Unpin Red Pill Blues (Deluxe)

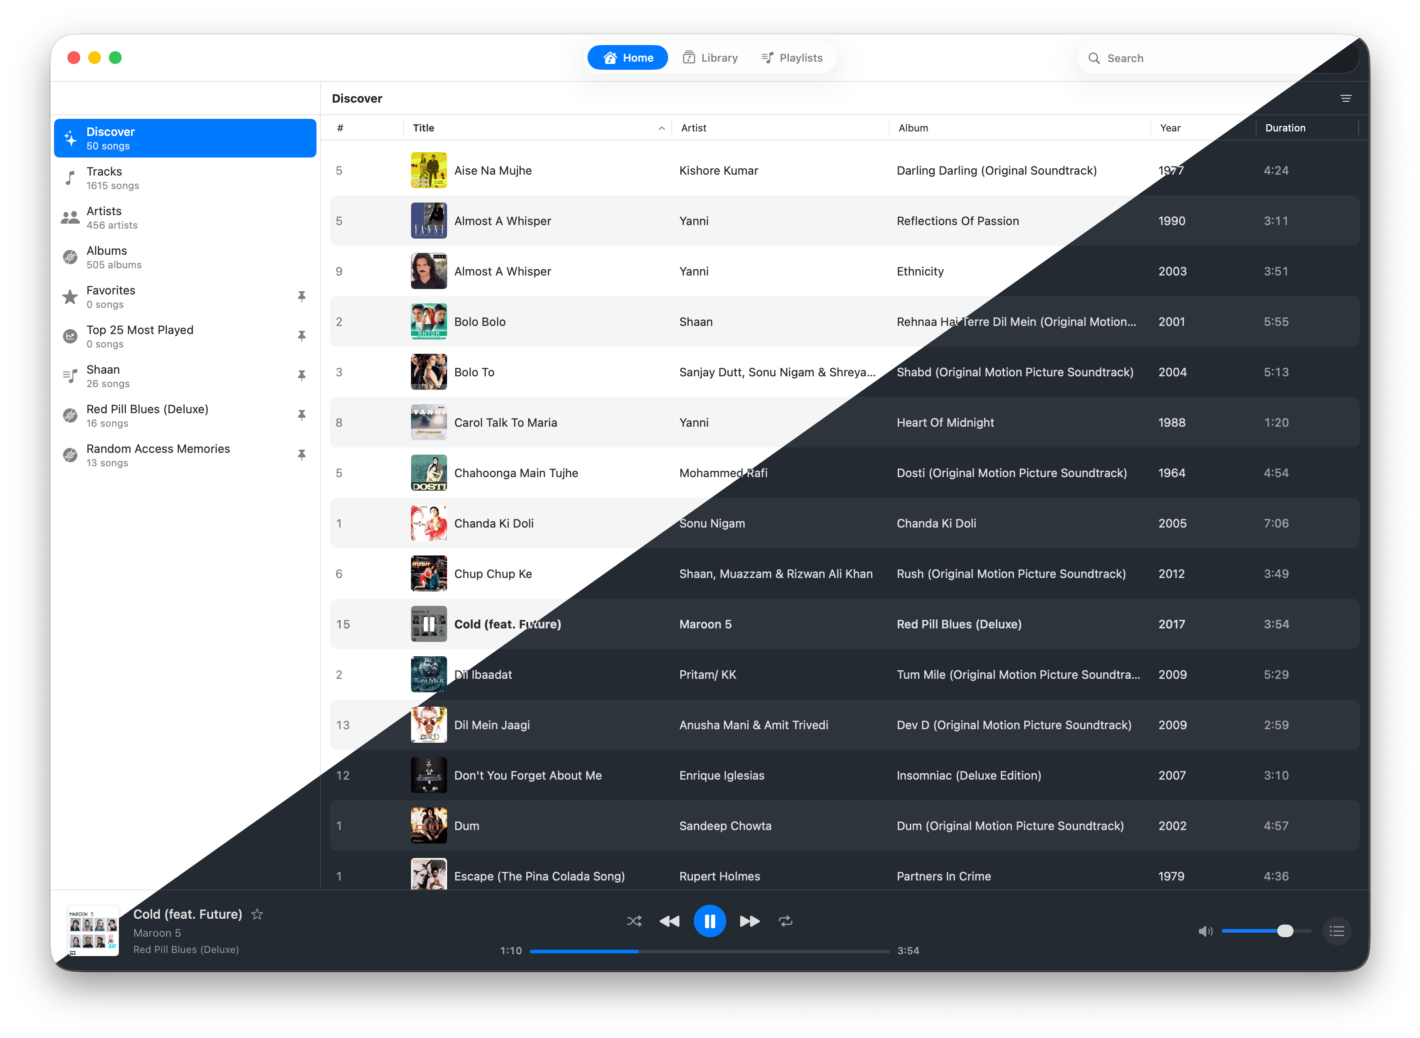tap(302, 415)
